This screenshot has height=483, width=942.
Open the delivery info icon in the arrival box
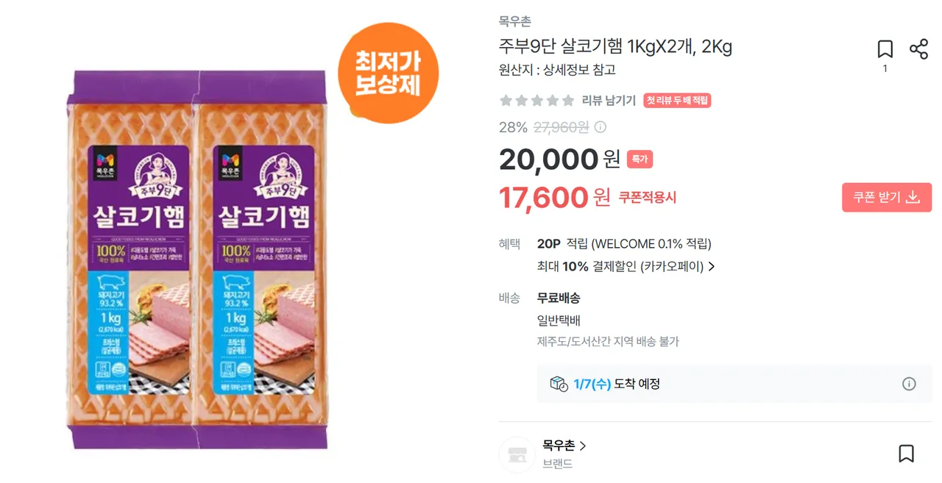coord(909,384)
